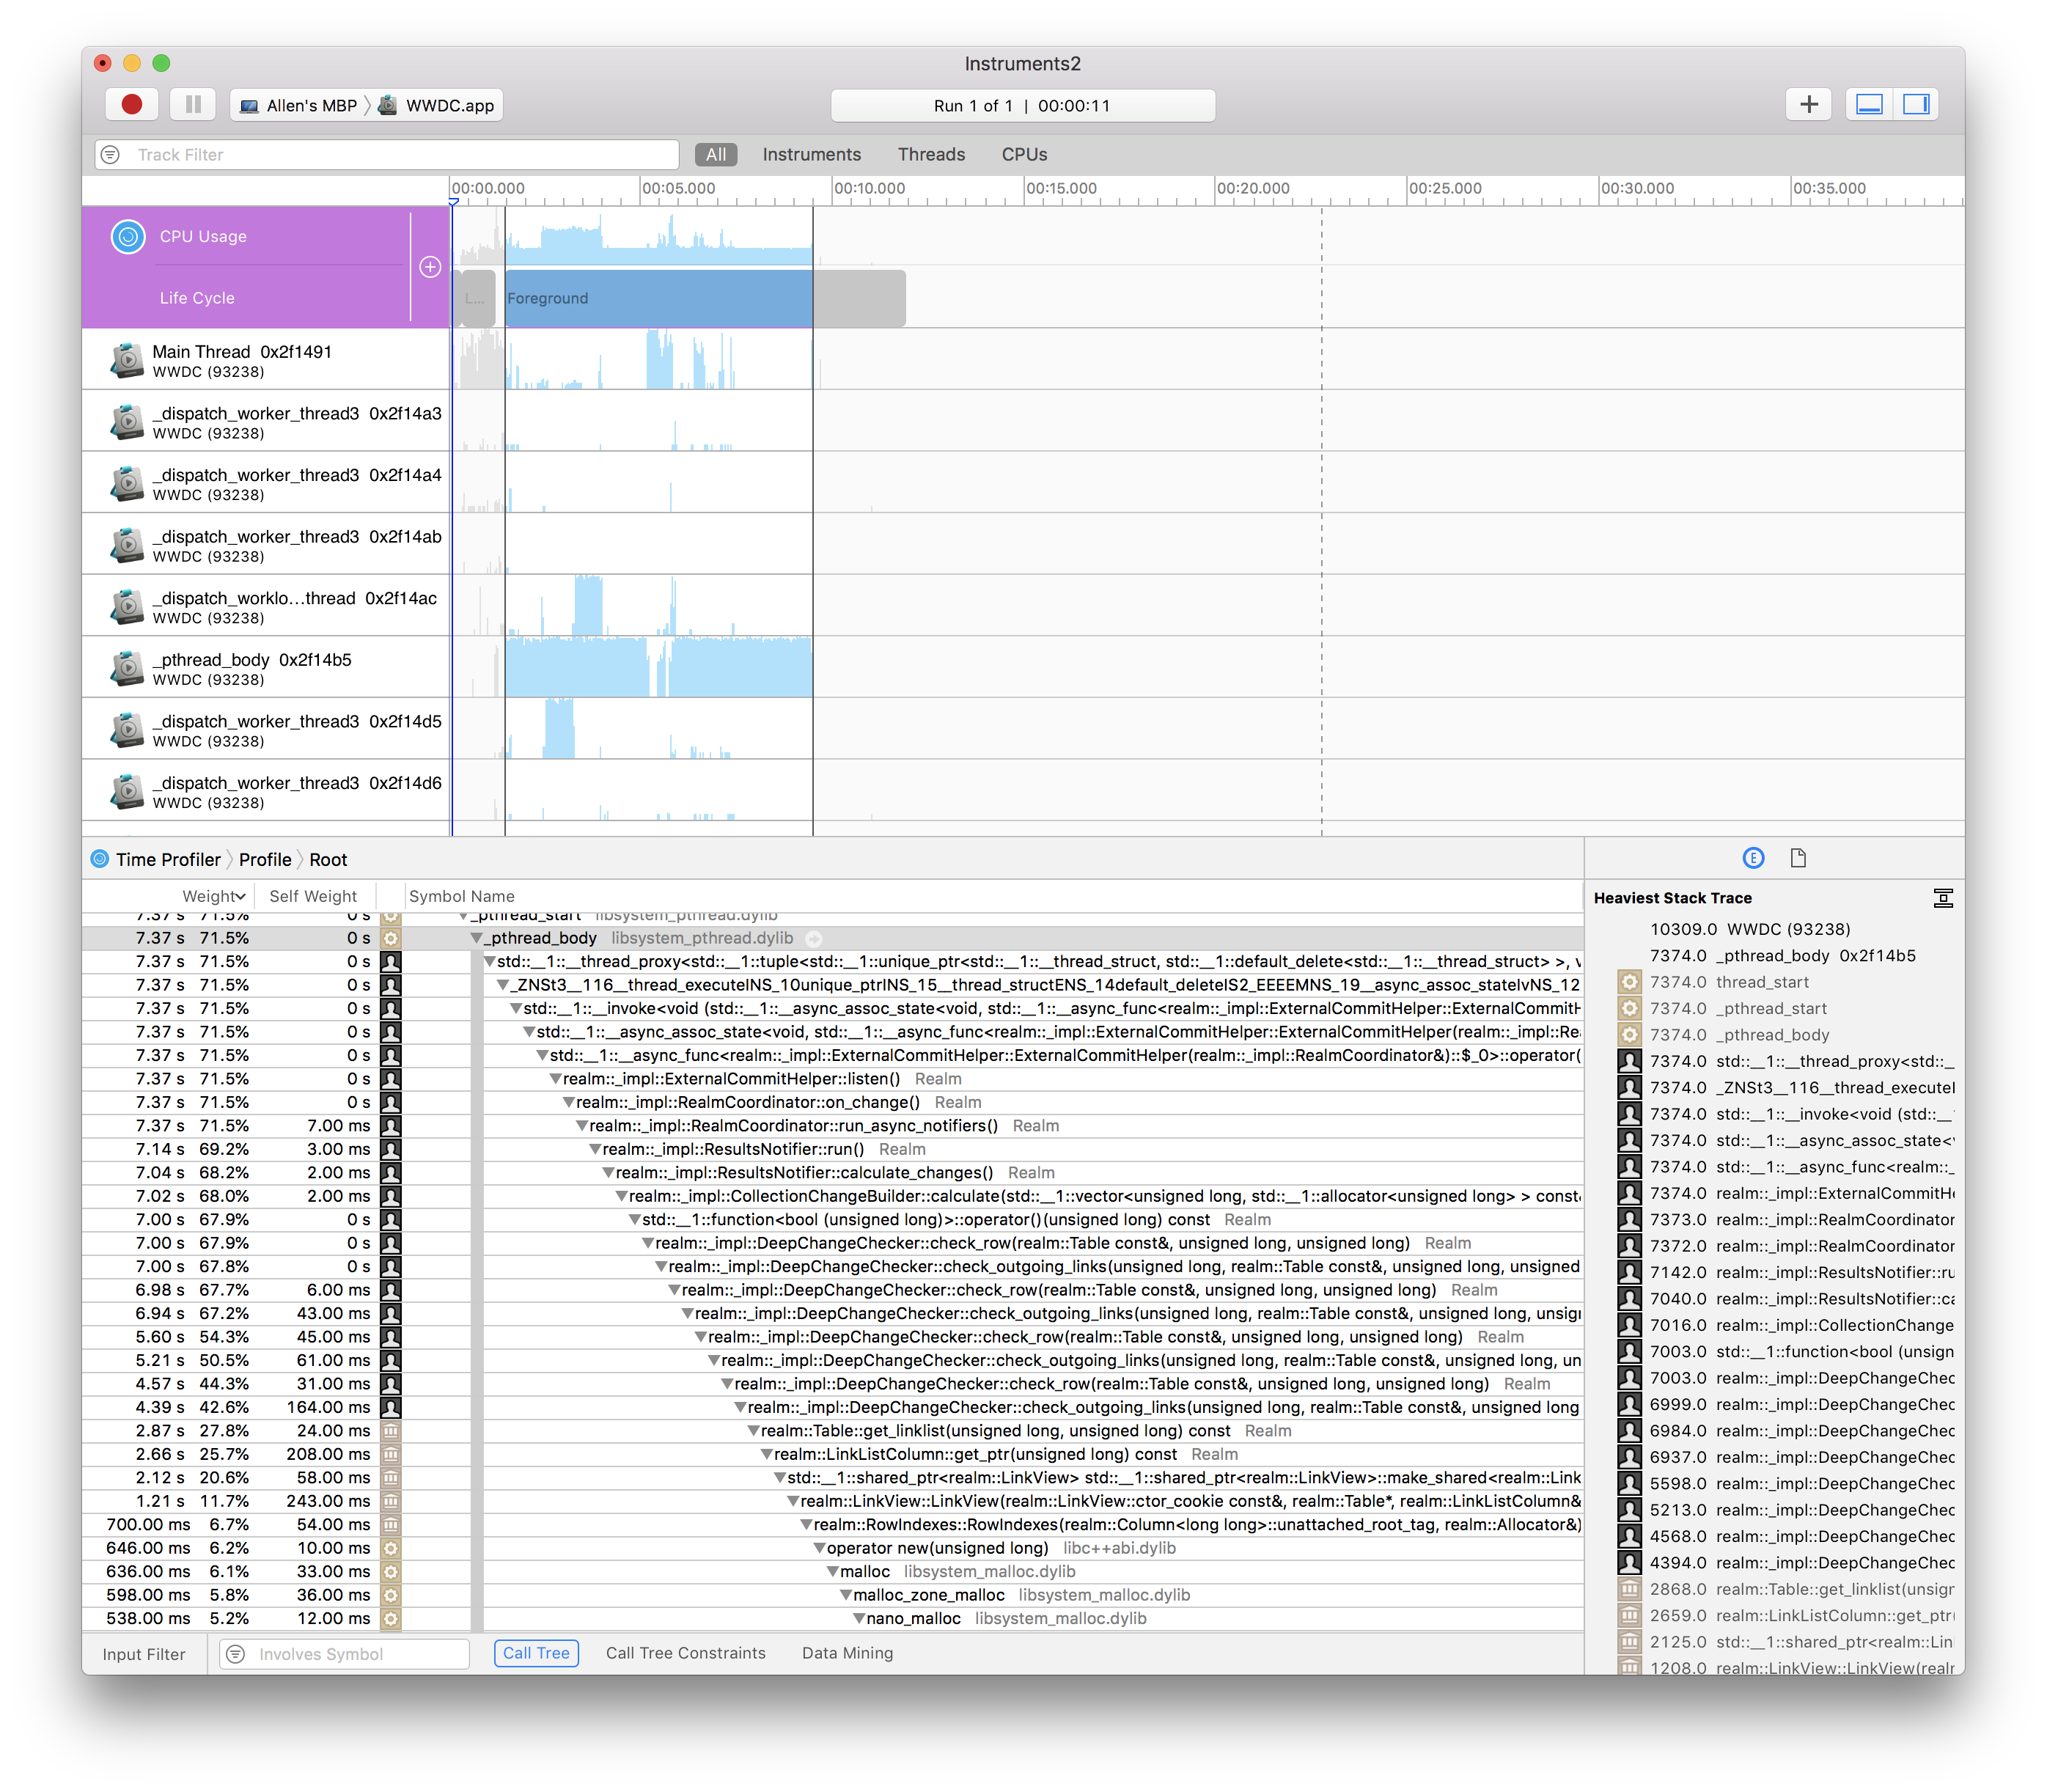Click the CPU Usage instrument icon
The image size is (2047, 1792).
pos(128,237)
